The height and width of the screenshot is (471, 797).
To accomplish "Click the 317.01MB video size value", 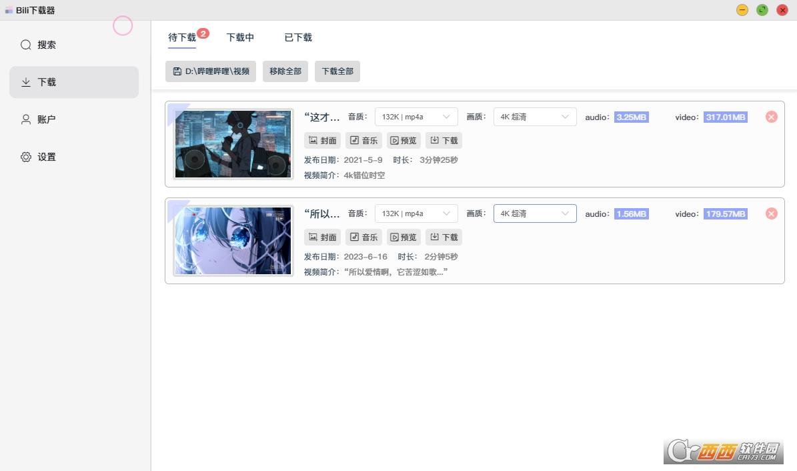I will coord(726,117).
